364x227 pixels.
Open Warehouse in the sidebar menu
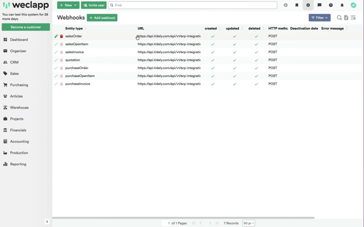(x=19, y=108)
